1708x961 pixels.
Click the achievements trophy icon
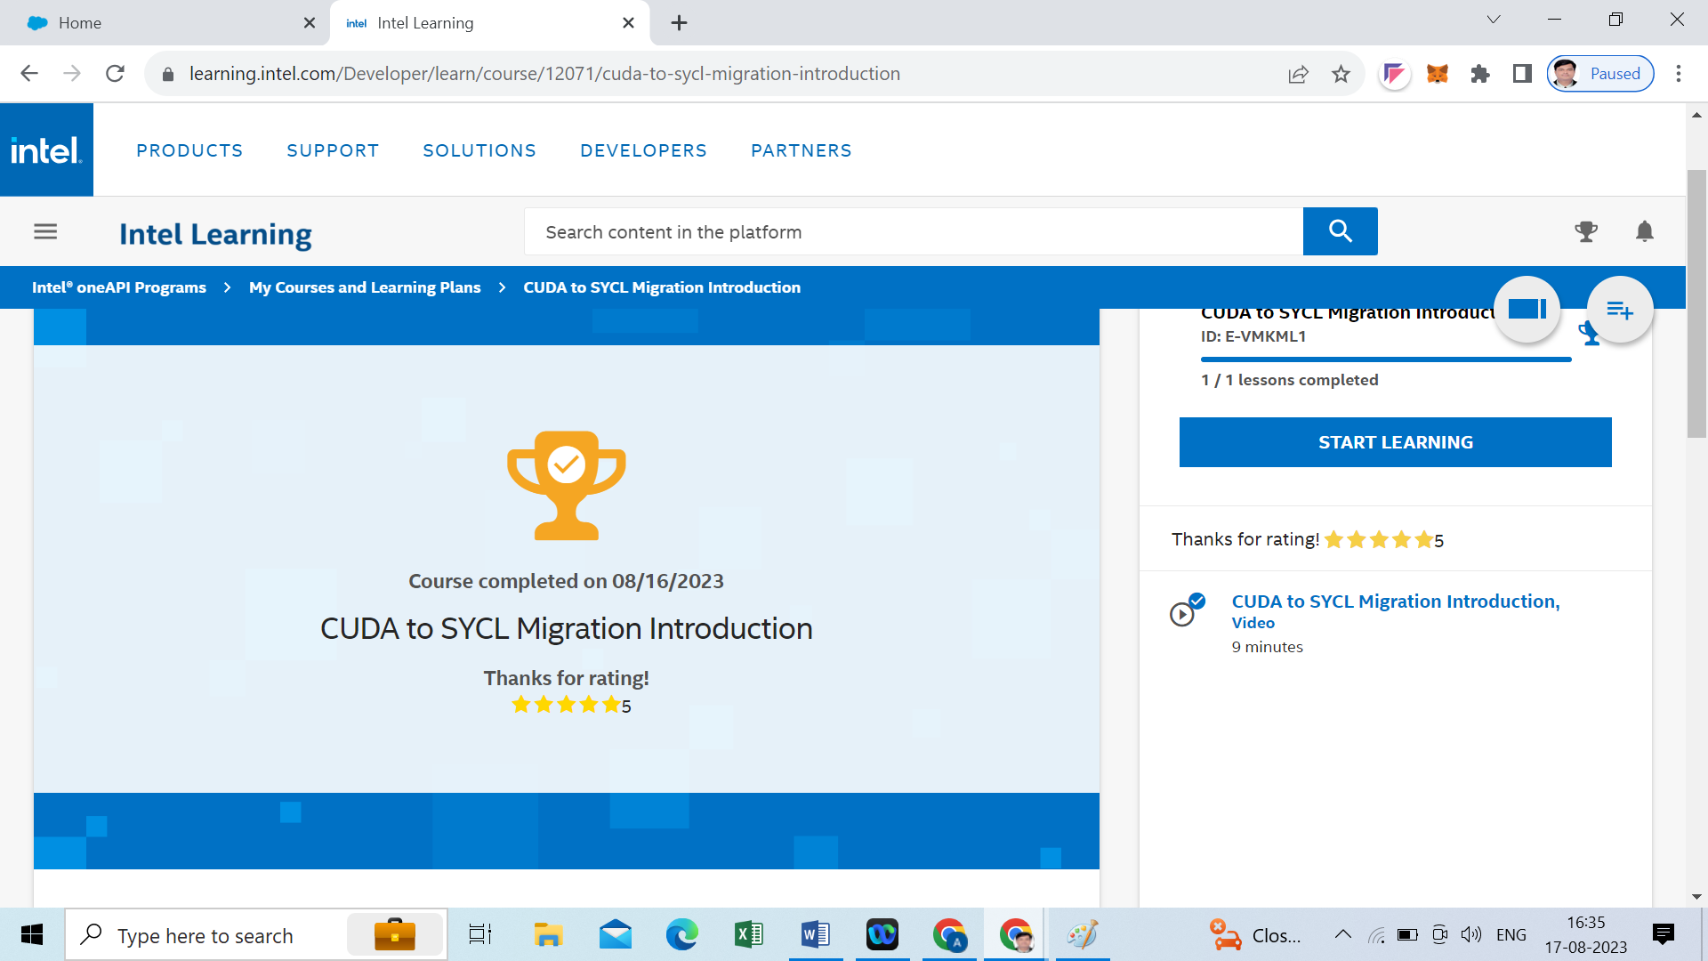pos(1587,231)
